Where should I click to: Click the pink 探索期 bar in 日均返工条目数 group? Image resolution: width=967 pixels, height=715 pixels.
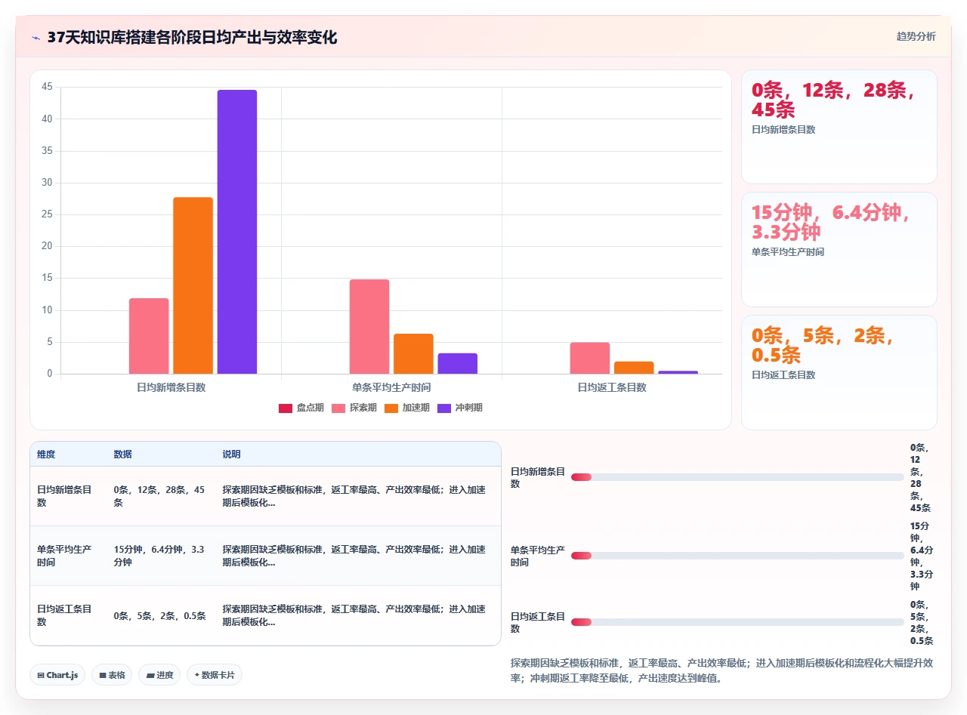590,358
